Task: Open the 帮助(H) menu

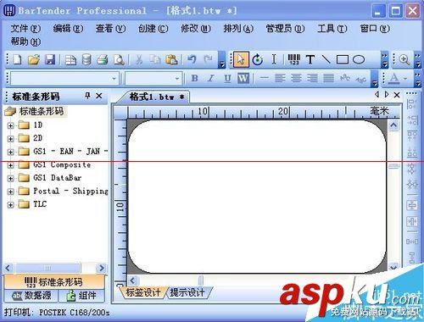Action: 25,42
